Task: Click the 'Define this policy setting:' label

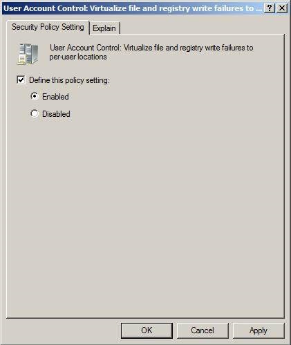Action: pos(69,80)
